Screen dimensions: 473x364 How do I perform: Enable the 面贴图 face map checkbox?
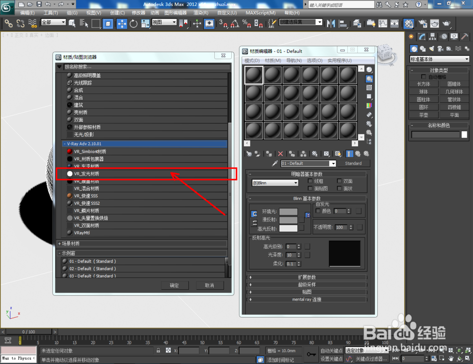coord(310,188)
